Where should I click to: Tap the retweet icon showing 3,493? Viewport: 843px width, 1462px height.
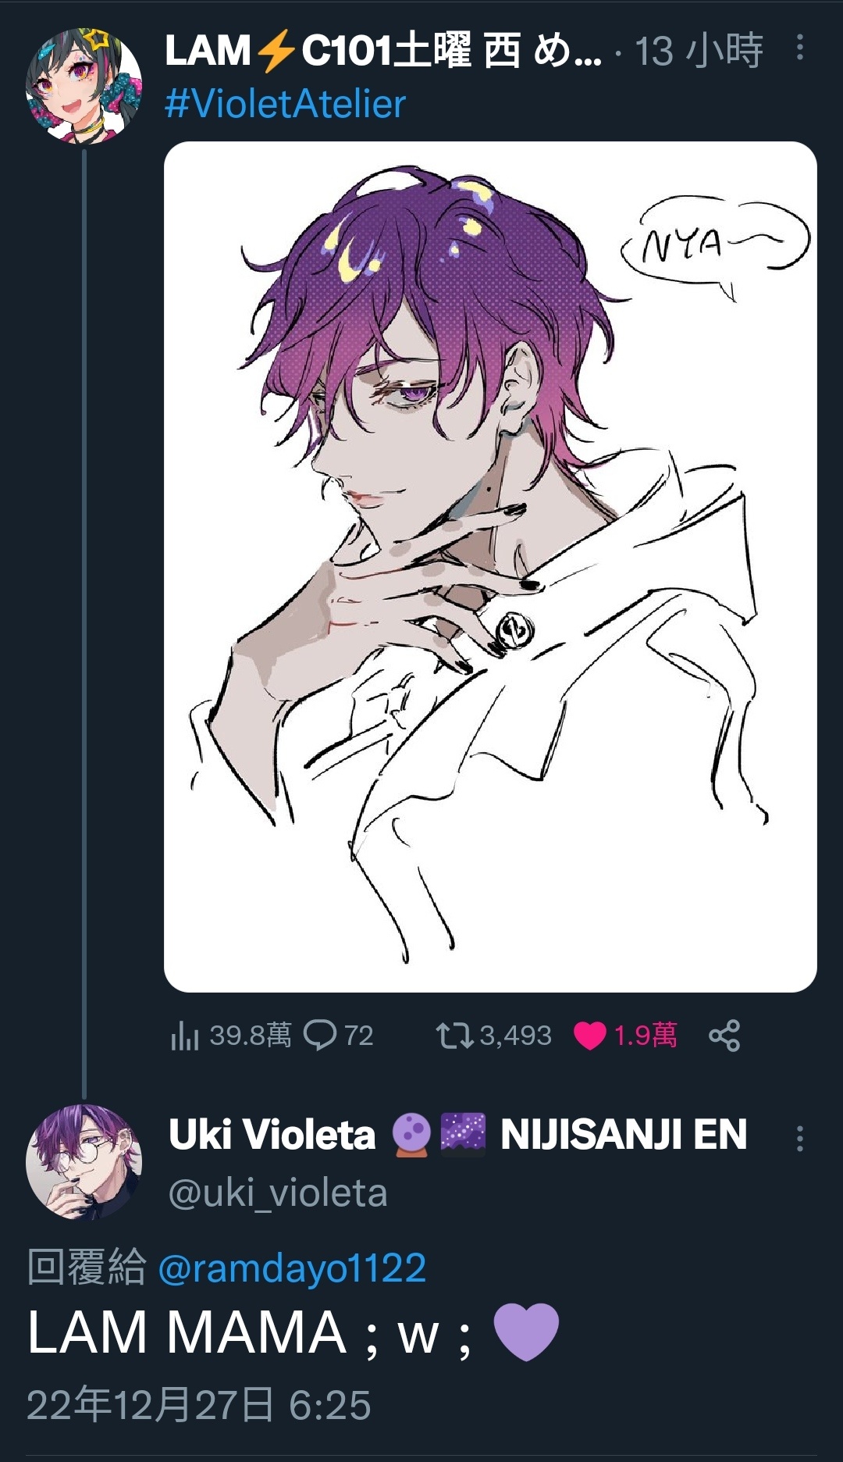point(454,1036)
